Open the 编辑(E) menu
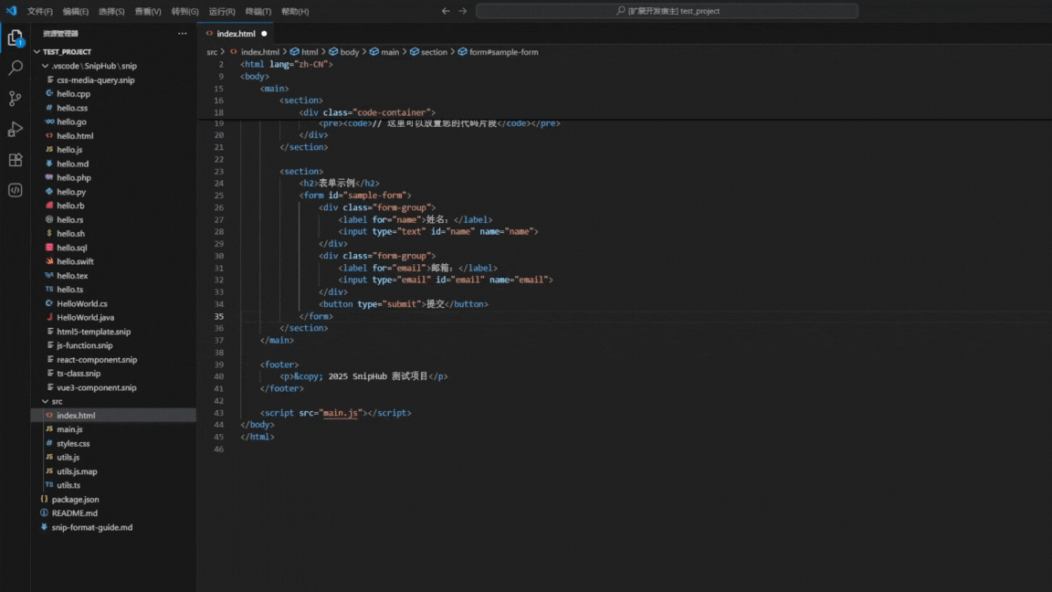Image resolution: width=1052 pixels, height=592 pixels. point(75,11)
